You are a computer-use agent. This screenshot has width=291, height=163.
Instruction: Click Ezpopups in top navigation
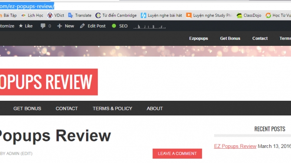198,38
